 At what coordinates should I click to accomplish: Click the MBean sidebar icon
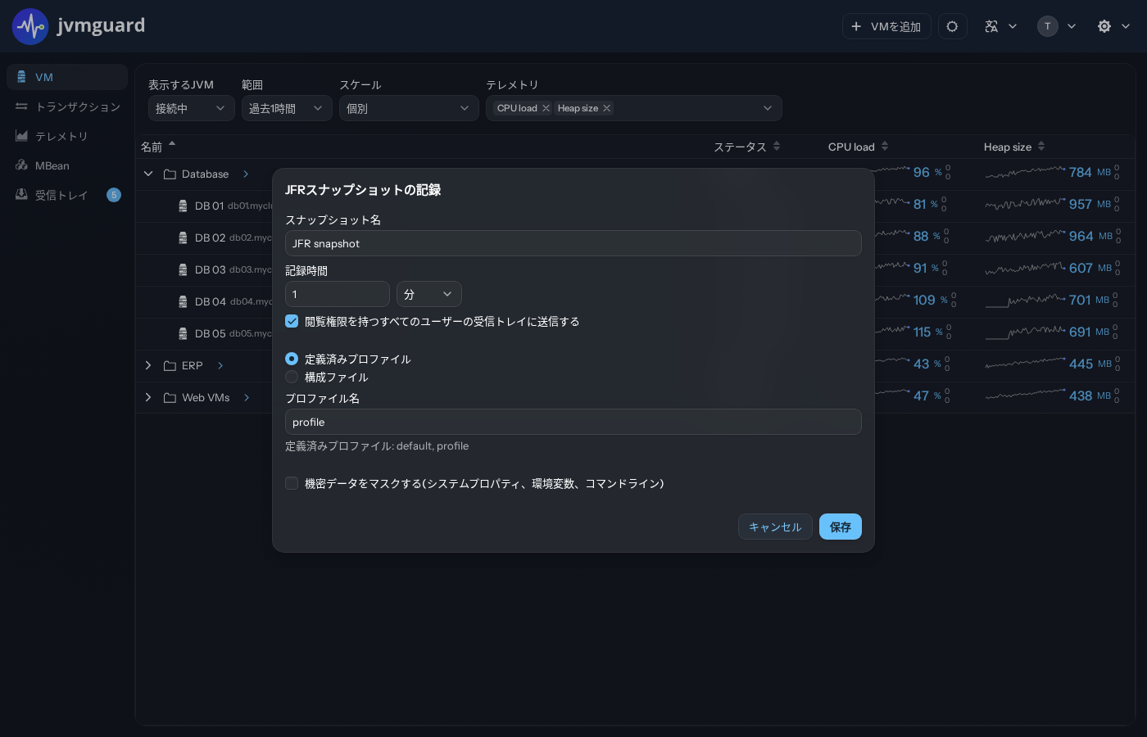21,165
